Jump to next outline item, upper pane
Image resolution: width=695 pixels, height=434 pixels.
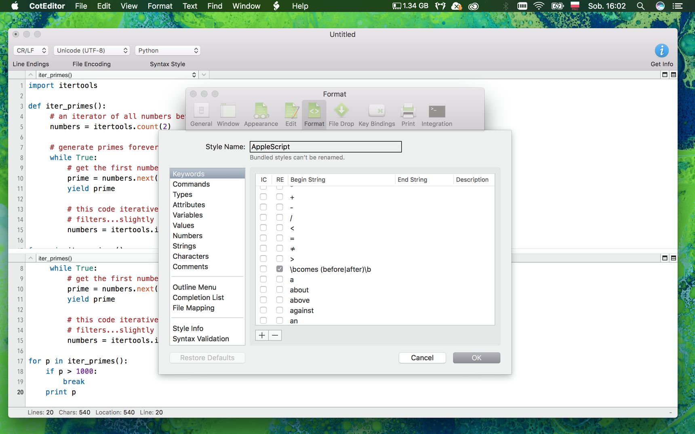point(204,75)
